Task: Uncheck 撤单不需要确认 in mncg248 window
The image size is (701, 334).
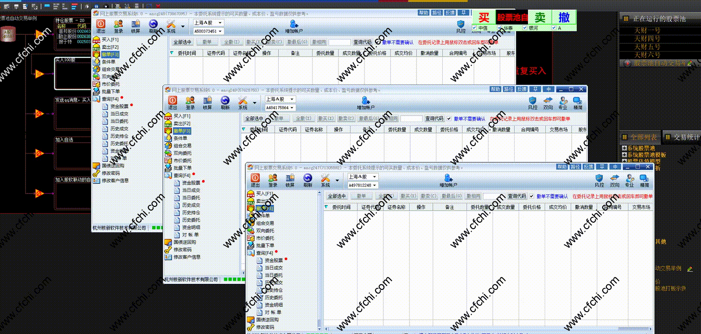Action: (x=377, y=42)
